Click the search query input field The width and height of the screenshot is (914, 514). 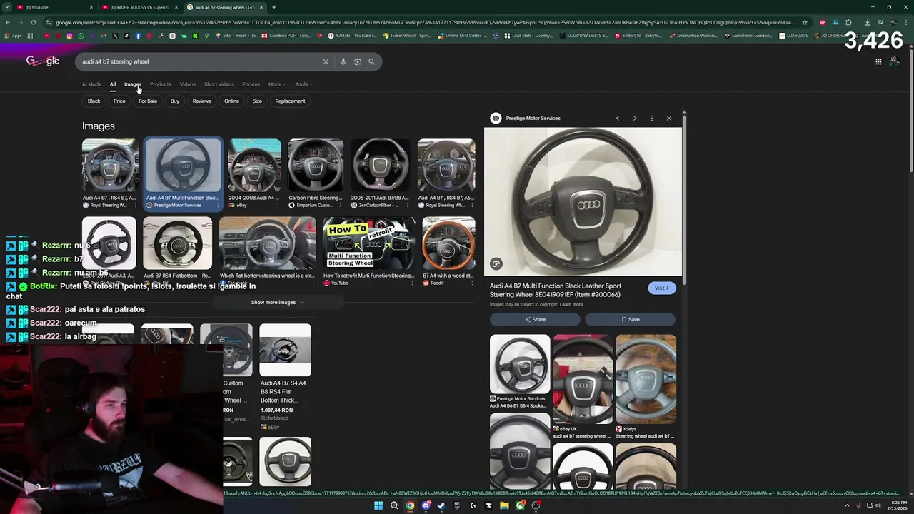click(200, 61)
